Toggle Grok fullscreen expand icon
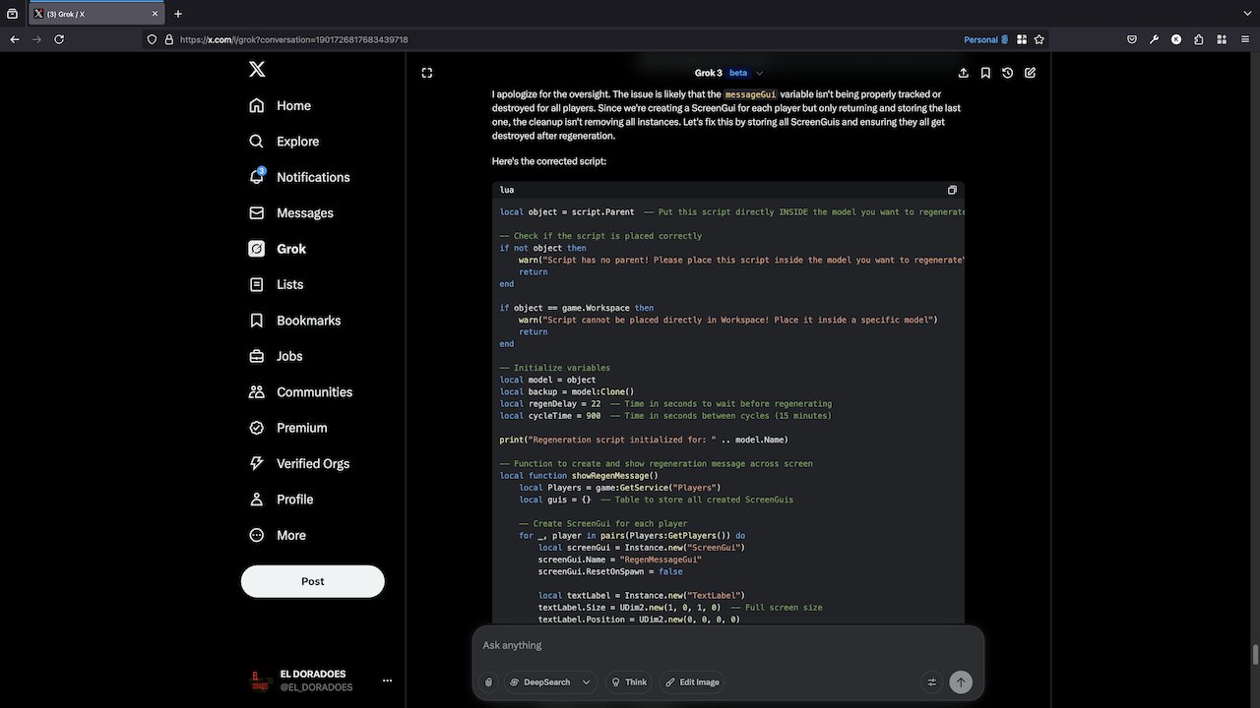The width and height of the screenshot is (1260, 708). click(426, 73)
